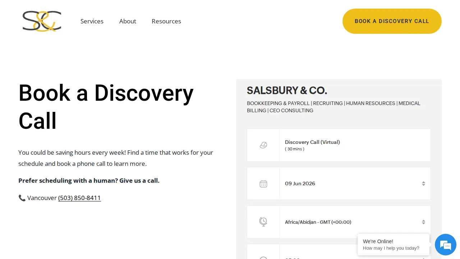Viewport: 460px width, 259px height.
Task: Click the ( 30 mins ) duration text
Action: point(295,149)
